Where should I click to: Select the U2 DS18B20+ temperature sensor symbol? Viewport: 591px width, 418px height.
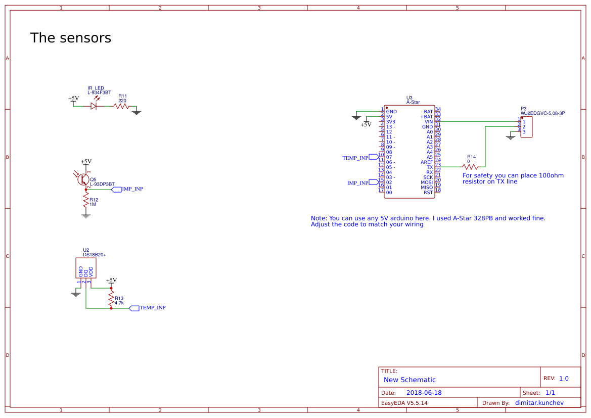point(85,268)
